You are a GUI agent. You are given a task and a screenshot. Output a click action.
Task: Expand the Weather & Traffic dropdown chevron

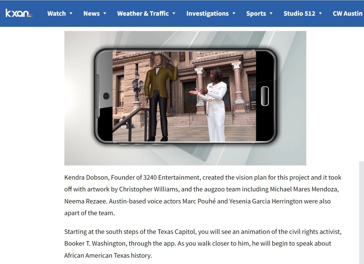pyautogui.click(x=174, y=14)
